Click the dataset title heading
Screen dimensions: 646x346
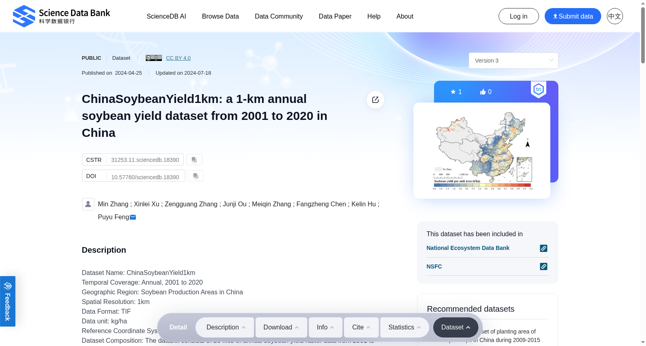click(205, 116)
